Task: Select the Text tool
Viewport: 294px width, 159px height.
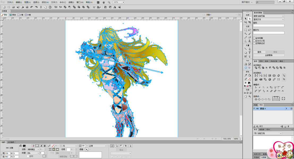Action: point(250,53)
